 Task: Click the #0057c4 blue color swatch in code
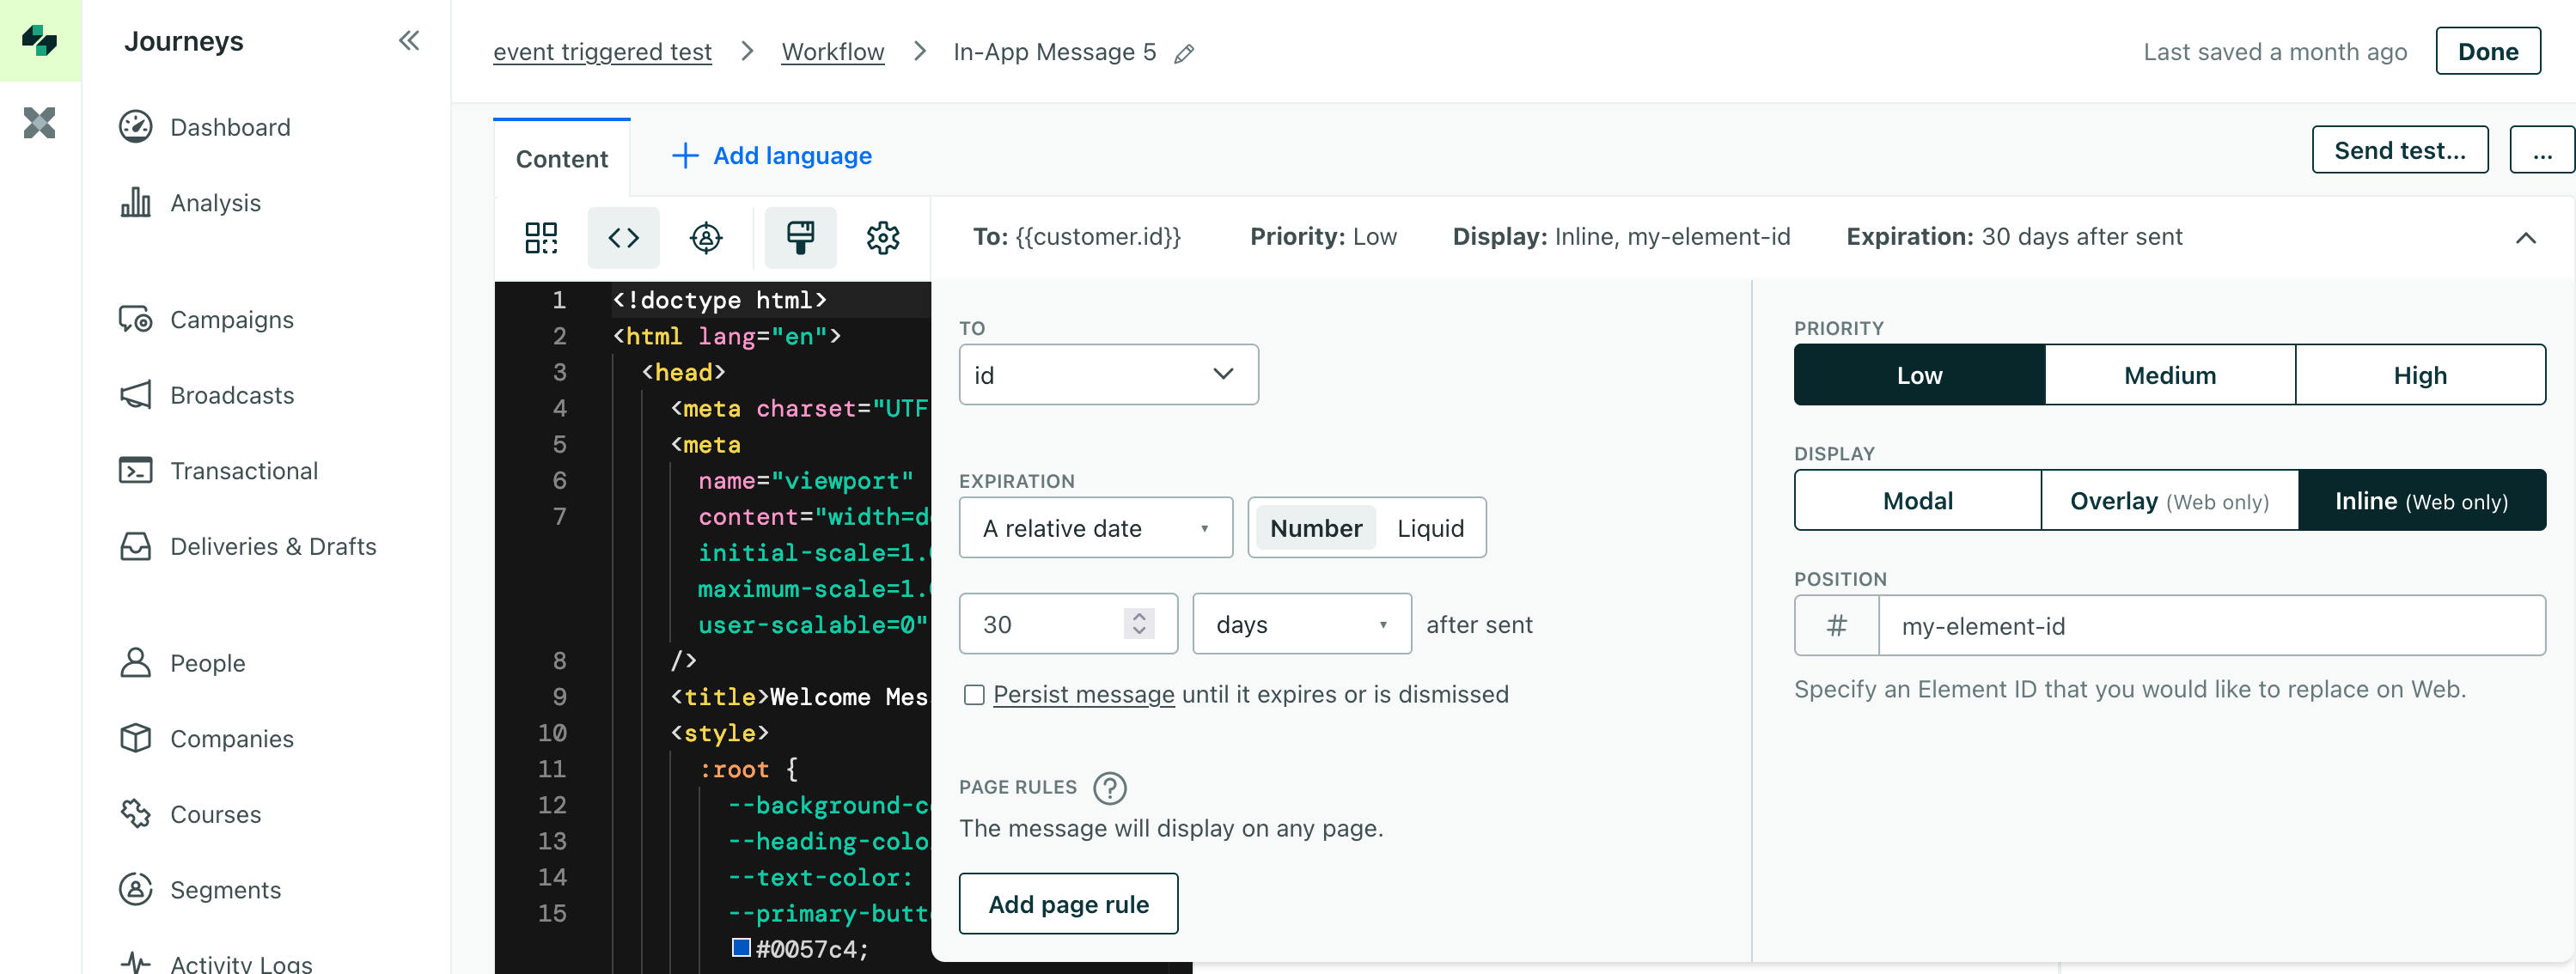tap(741, 946)
